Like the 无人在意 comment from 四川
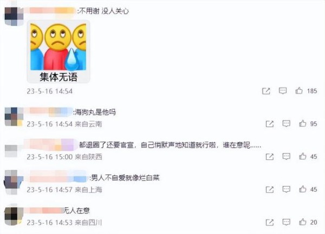 (302, 222)
